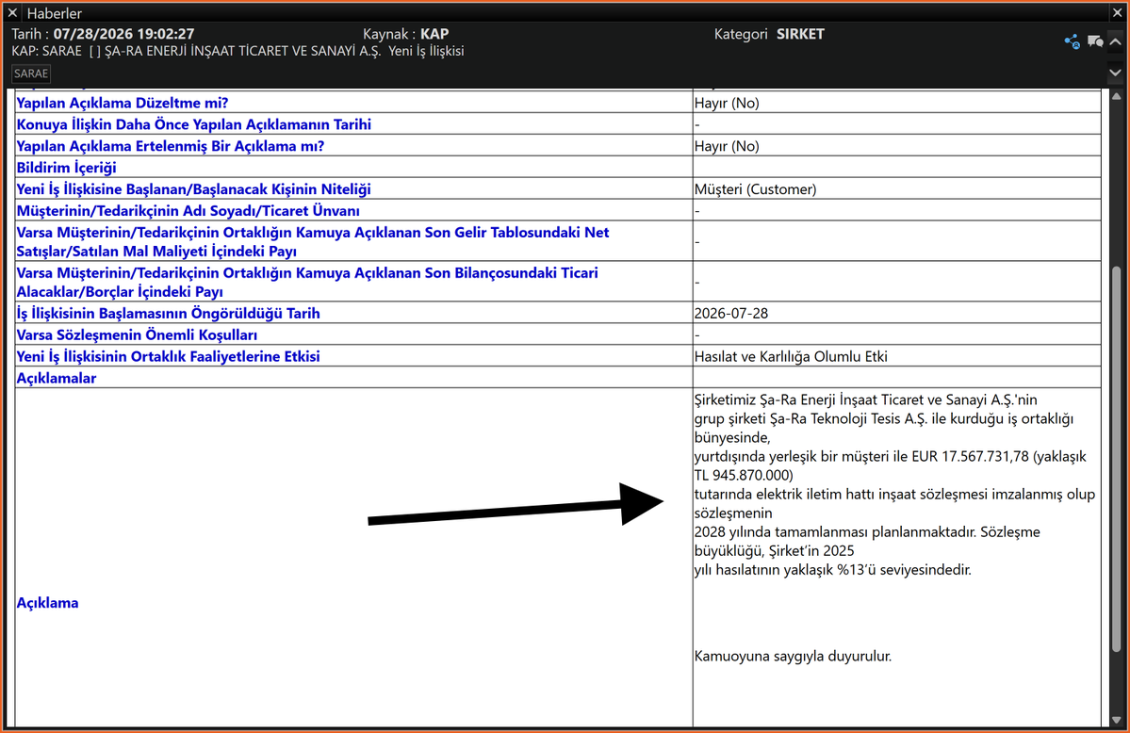Select 'Yapılan Açıklama Düzeltme mi?' label

[122, 103]
